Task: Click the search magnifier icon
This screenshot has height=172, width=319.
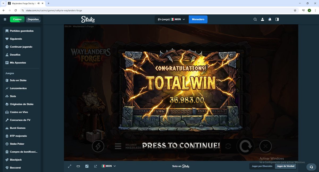Action: (255, 19)
